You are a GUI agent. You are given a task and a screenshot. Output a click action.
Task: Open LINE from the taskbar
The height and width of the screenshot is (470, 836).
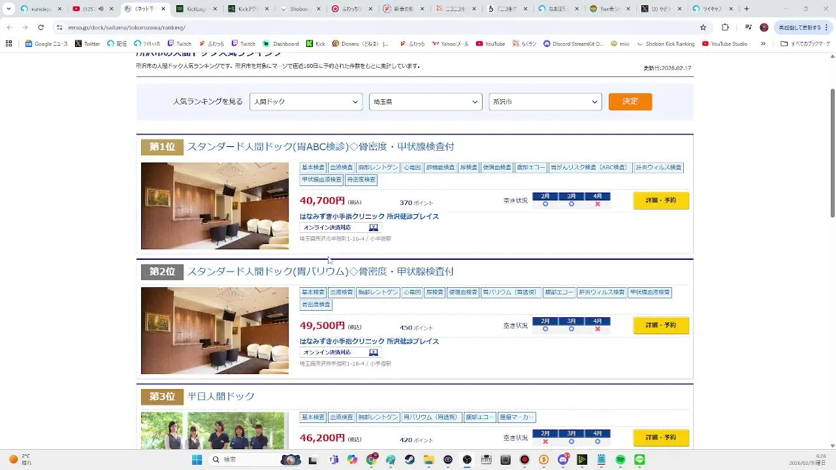639,460
